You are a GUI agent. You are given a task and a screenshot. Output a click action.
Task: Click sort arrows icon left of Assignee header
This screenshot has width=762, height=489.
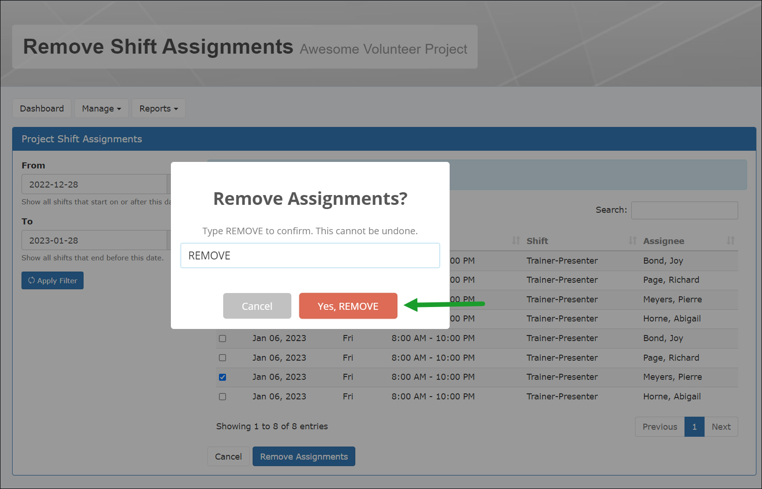coord(633,241)
